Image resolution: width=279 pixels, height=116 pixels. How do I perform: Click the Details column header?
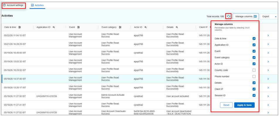170,27
